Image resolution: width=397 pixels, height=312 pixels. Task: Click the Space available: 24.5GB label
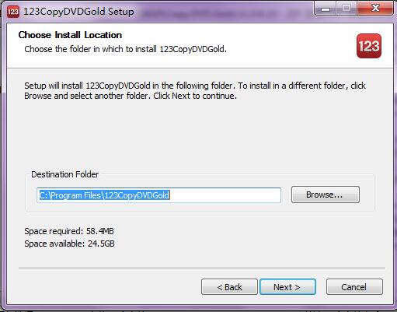tap(69, 244)
